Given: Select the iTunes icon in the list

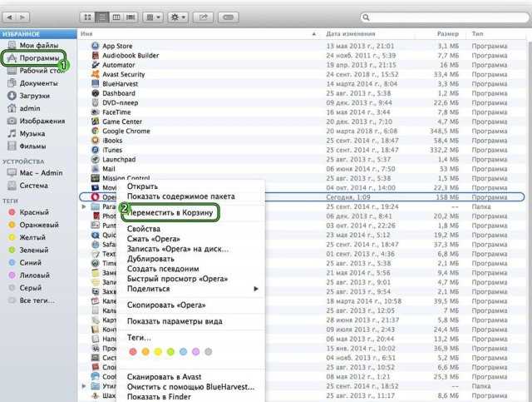Looking at the screenshot, I should click(95, 149).
